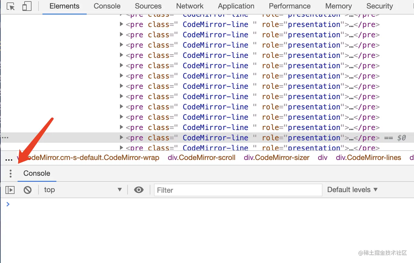Focus the console Filter input field
414x263 pixels.
coord(238,190)
